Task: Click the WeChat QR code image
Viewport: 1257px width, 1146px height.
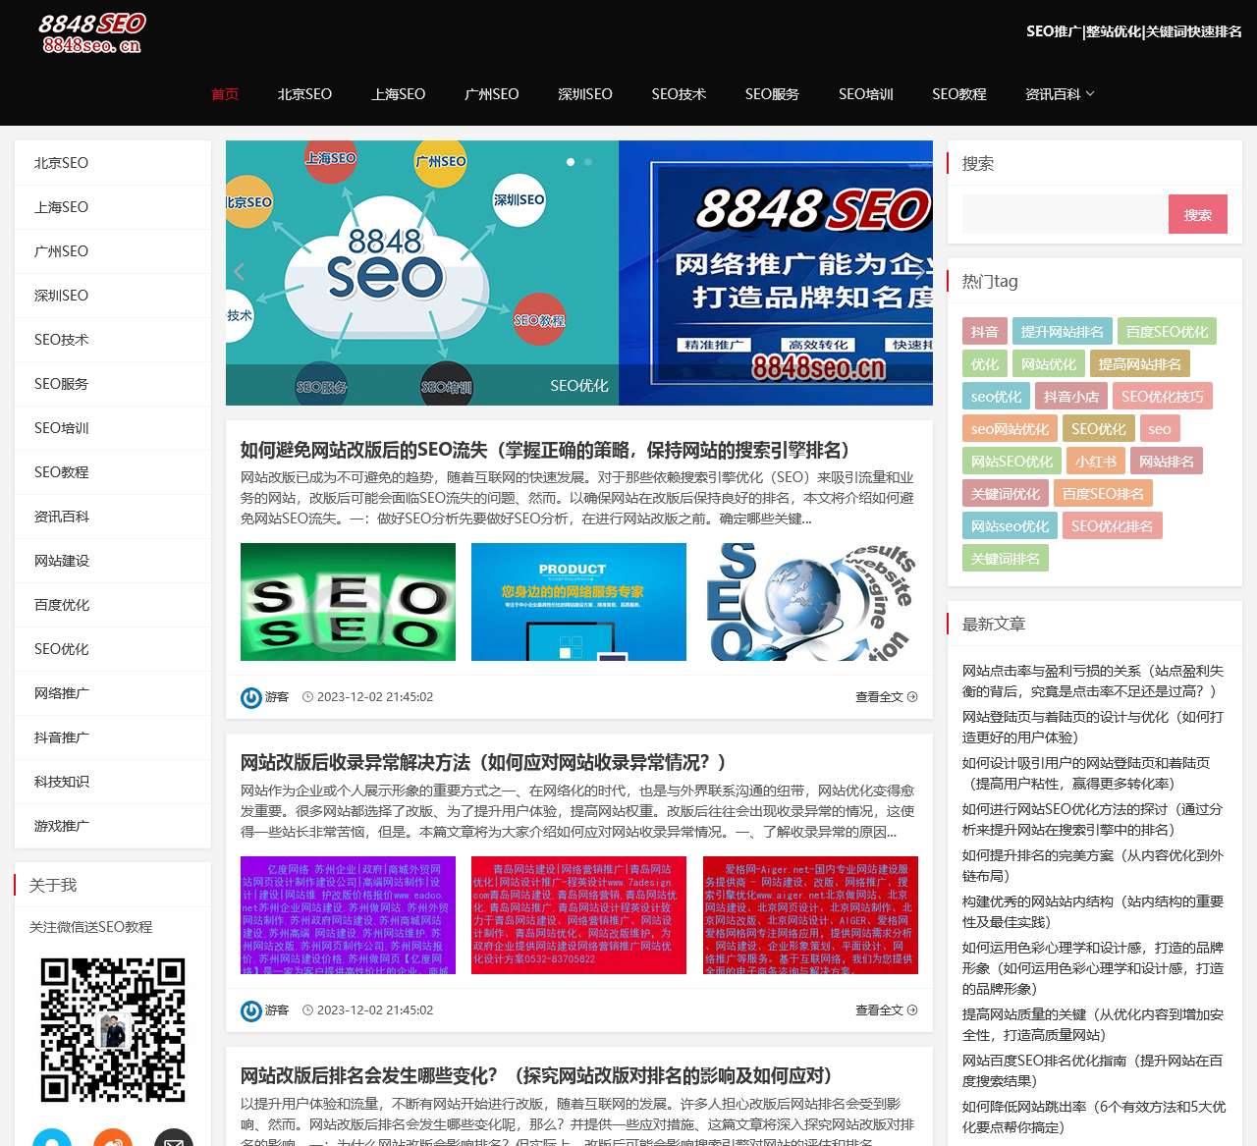Action: 113,1030
